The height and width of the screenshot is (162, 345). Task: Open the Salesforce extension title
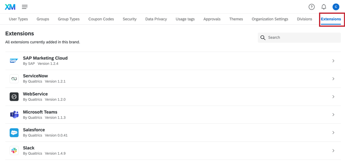tap(34, 130)
